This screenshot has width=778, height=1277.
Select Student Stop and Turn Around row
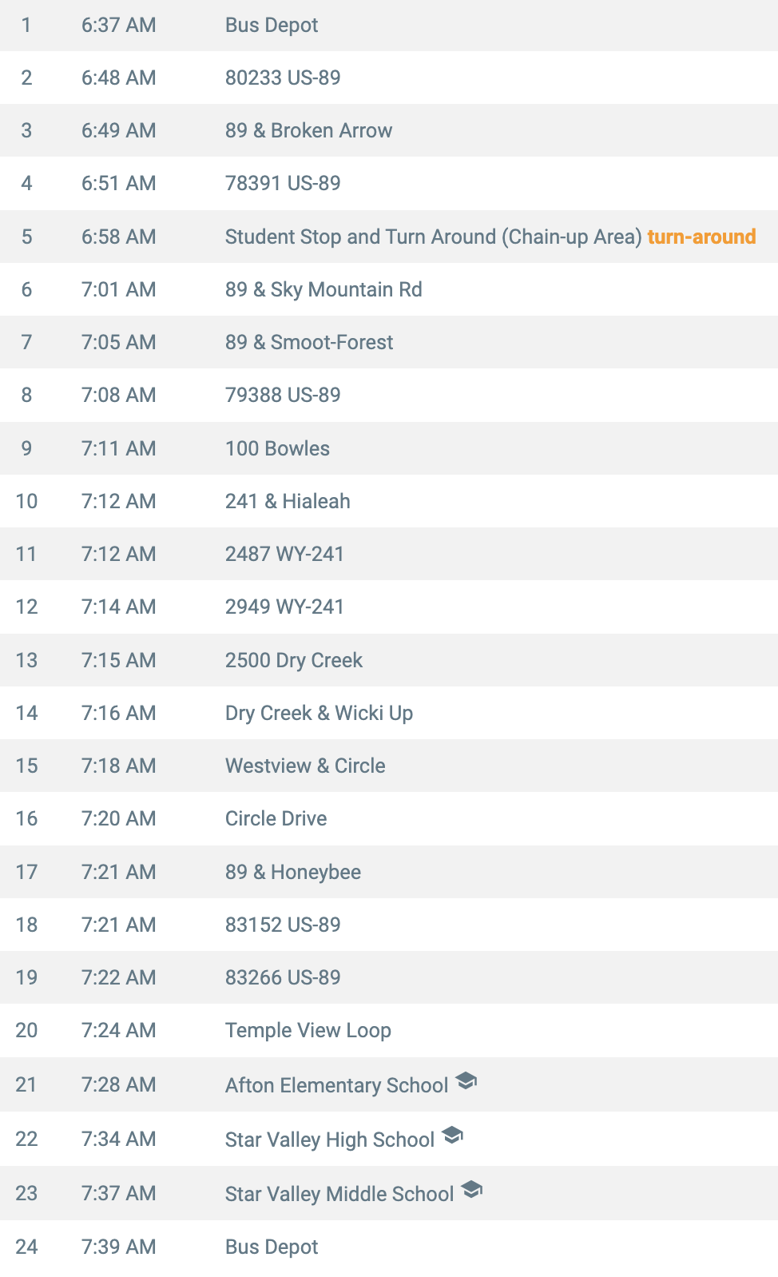tap(389, 237)
